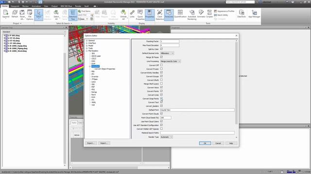Switch to the BIM 360 Glue tab
The height and width of the screenshot is (174, 311).
tap(66, 6)
